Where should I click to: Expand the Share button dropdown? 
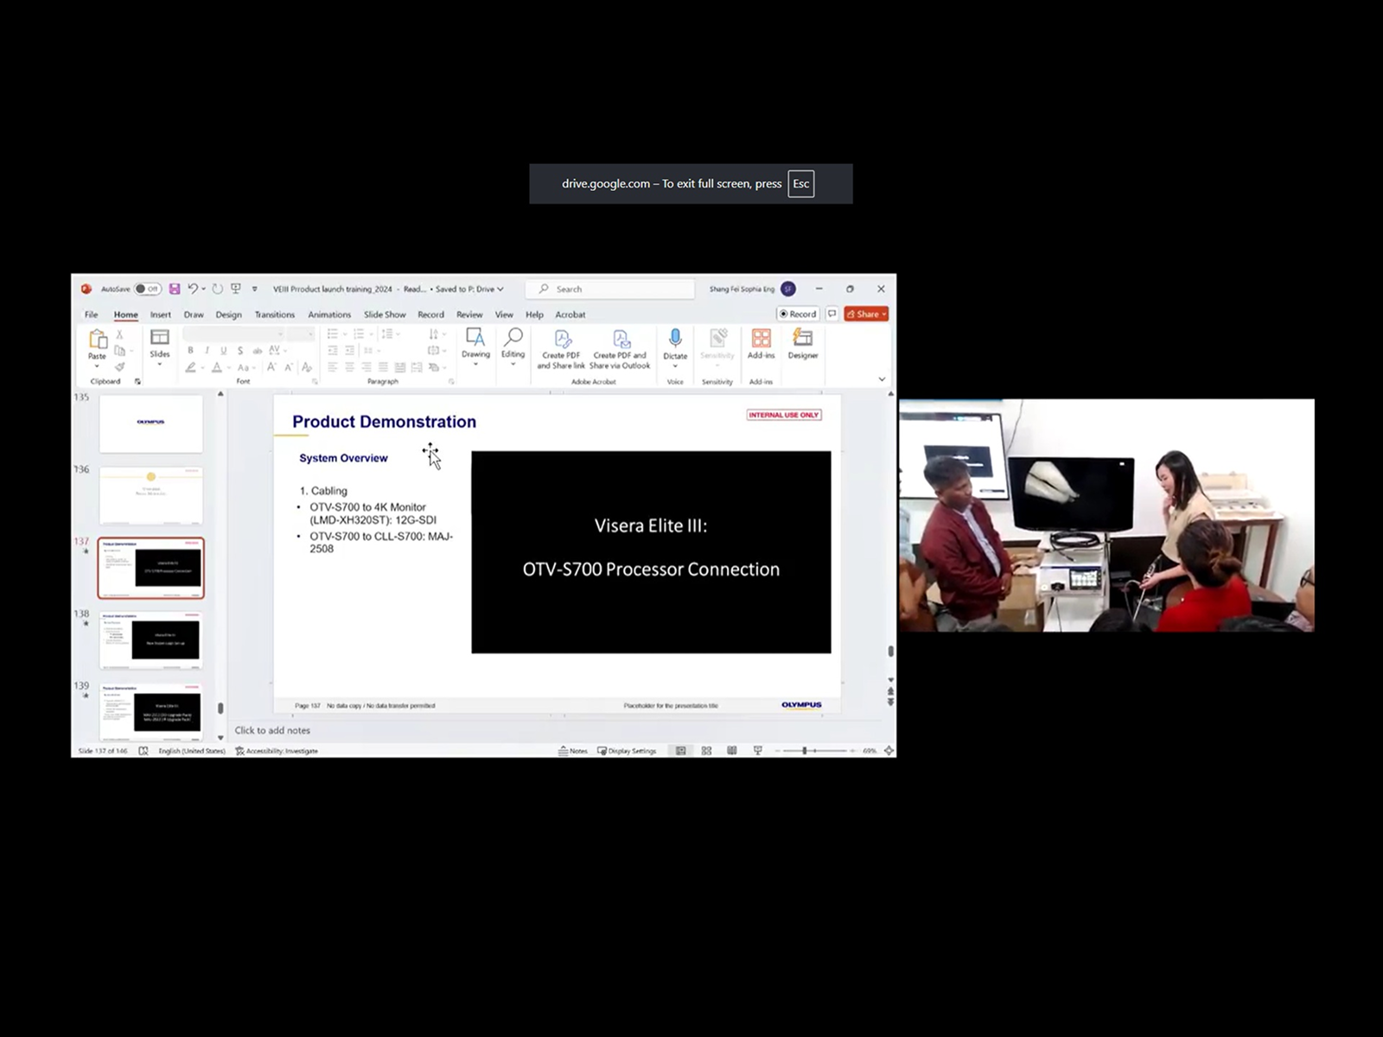pos(884,314)
